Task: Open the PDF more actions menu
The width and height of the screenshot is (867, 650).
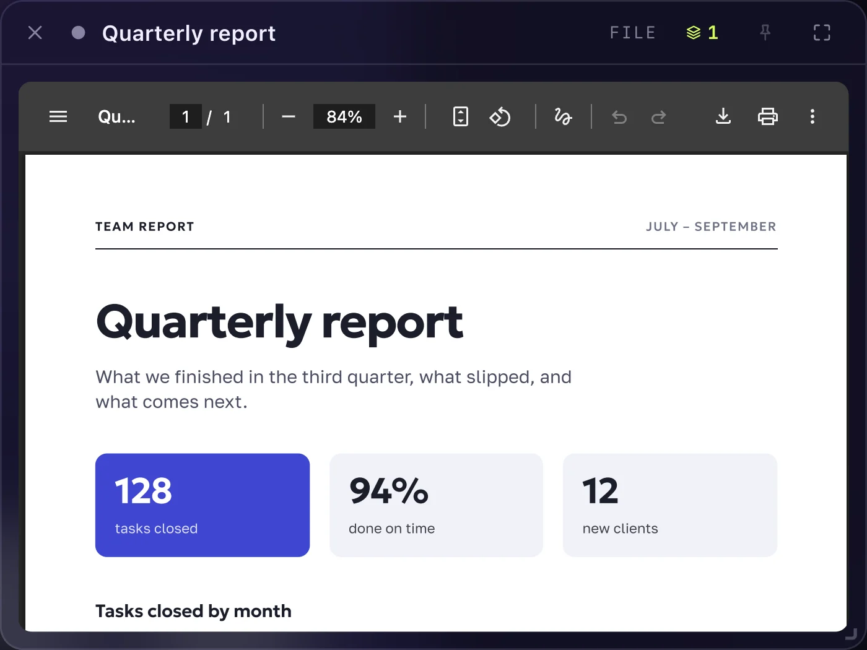Action: click(x=813, y=116)
